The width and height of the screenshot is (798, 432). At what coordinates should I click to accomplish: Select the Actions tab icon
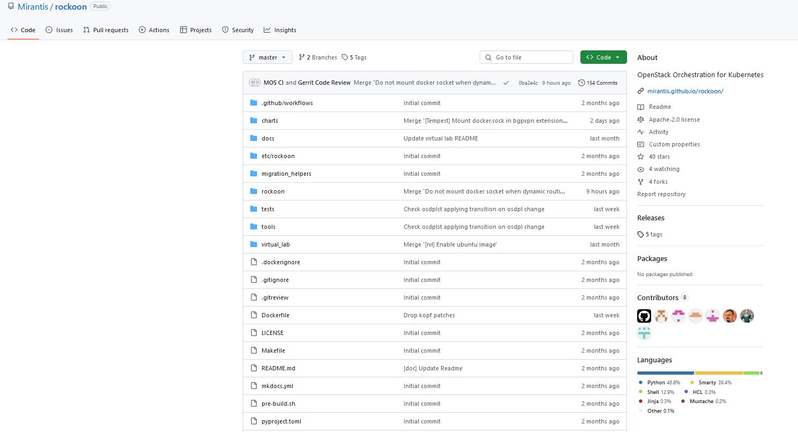(141, 29)
